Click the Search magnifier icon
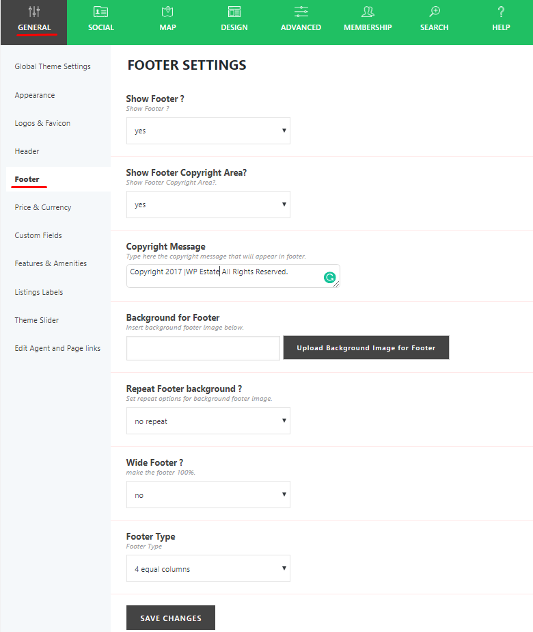Viewport: 533px width, 632px height. point(435,12)
